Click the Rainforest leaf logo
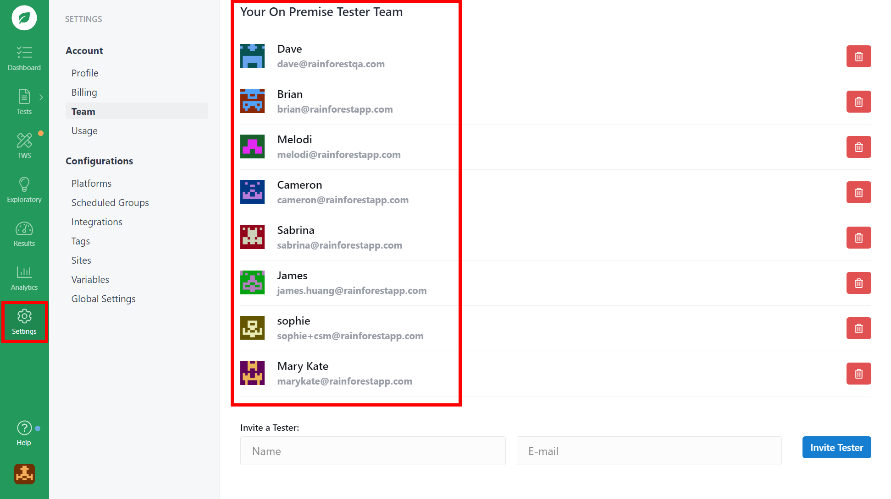The height and width of the screenshot is (499, 891). pos(24,18)
